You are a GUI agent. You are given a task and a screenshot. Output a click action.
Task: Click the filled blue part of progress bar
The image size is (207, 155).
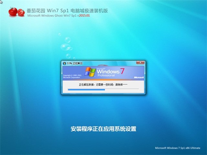(86, 89)
